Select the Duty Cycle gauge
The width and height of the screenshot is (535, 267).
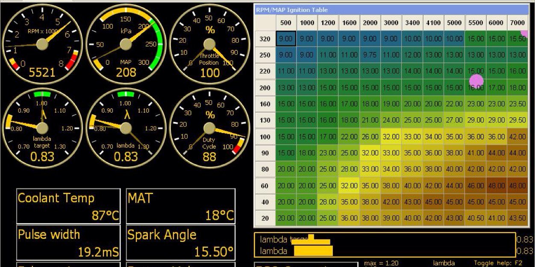pos(209,128)
